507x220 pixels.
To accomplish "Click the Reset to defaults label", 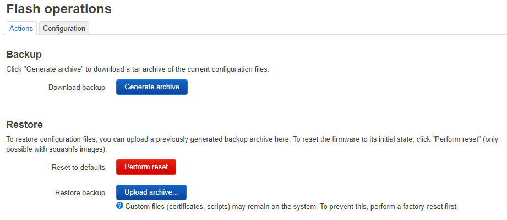I will 78,168.
